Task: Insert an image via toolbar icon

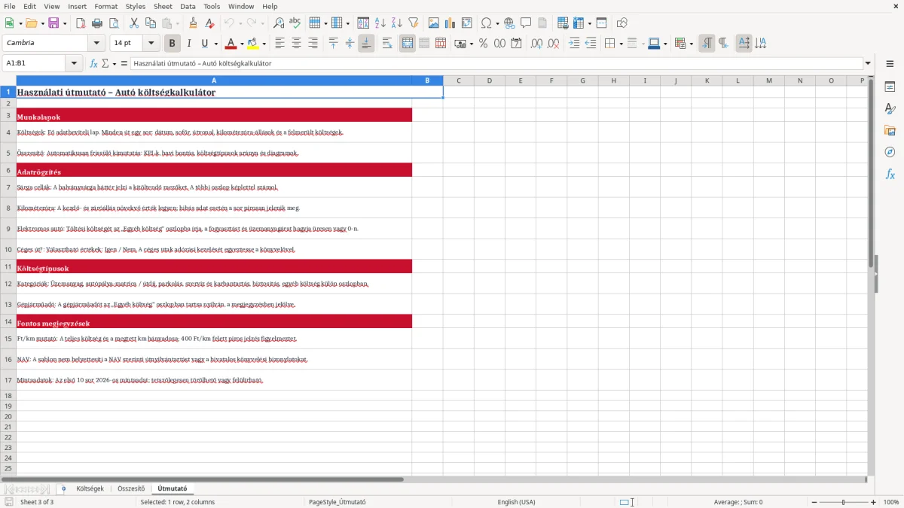Action: point(434,23)
